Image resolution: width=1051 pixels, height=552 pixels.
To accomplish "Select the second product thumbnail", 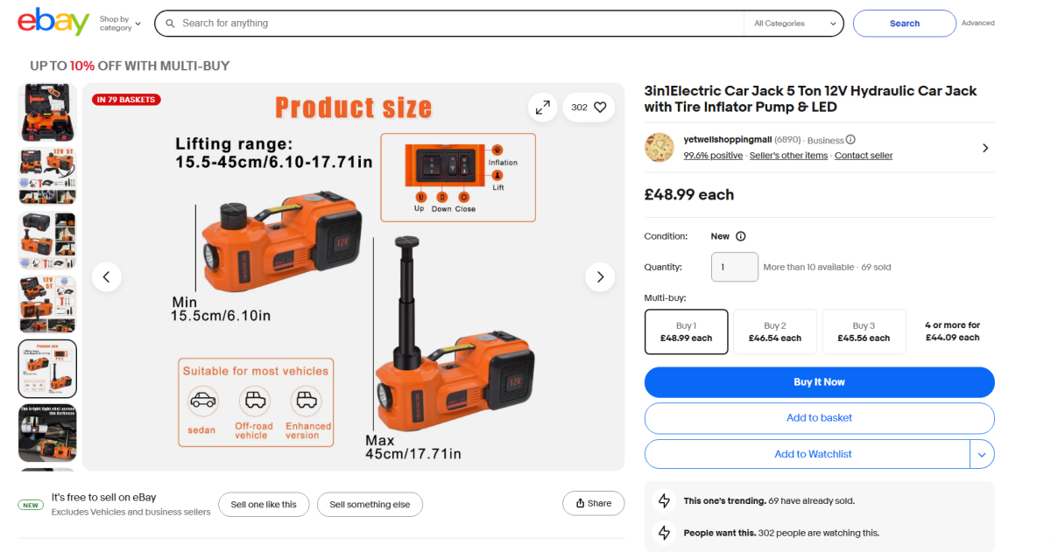I will click(x=47, y=176).
